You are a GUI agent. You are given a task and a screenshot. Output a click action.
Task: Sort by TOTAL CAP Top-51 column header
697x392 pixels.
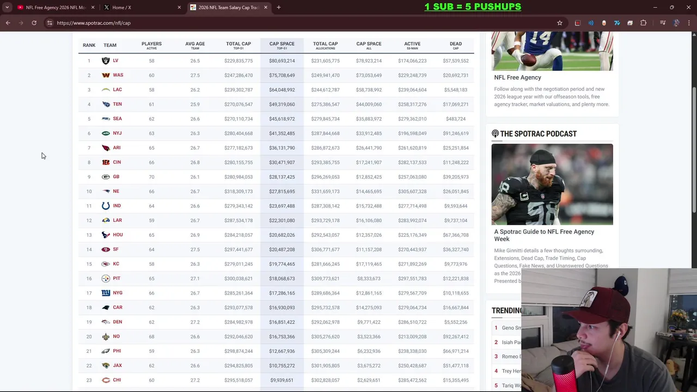pos(239,45)
